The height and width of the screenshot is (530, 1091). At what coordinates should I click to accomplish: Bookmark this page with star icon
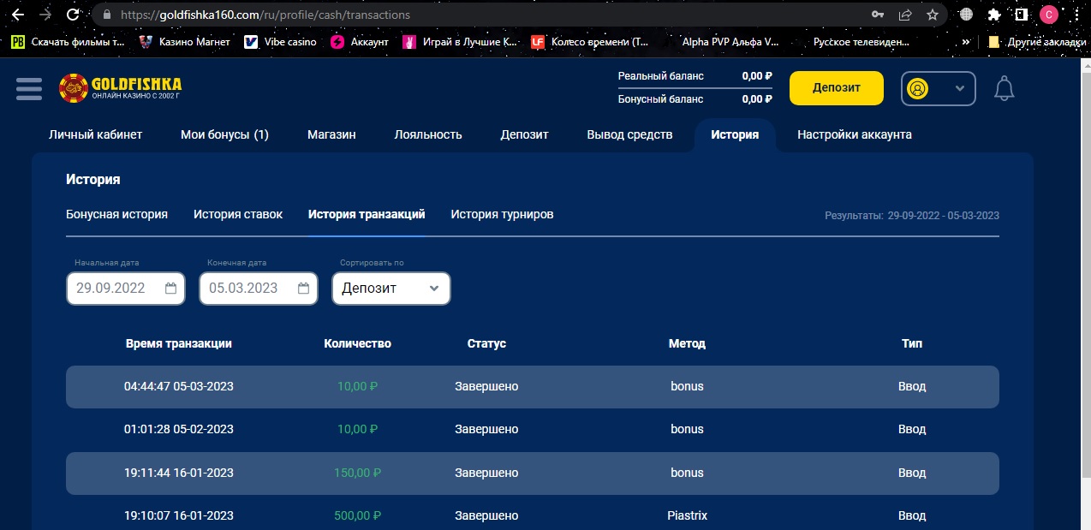(x=933, y=15)
